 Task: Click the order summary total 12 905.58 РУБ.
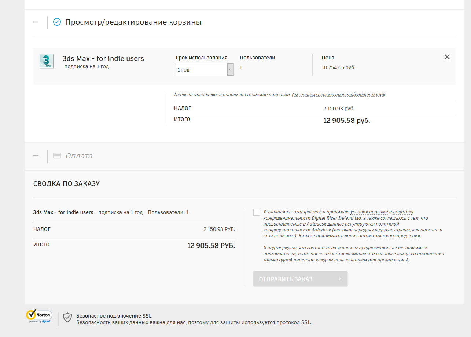211,246
